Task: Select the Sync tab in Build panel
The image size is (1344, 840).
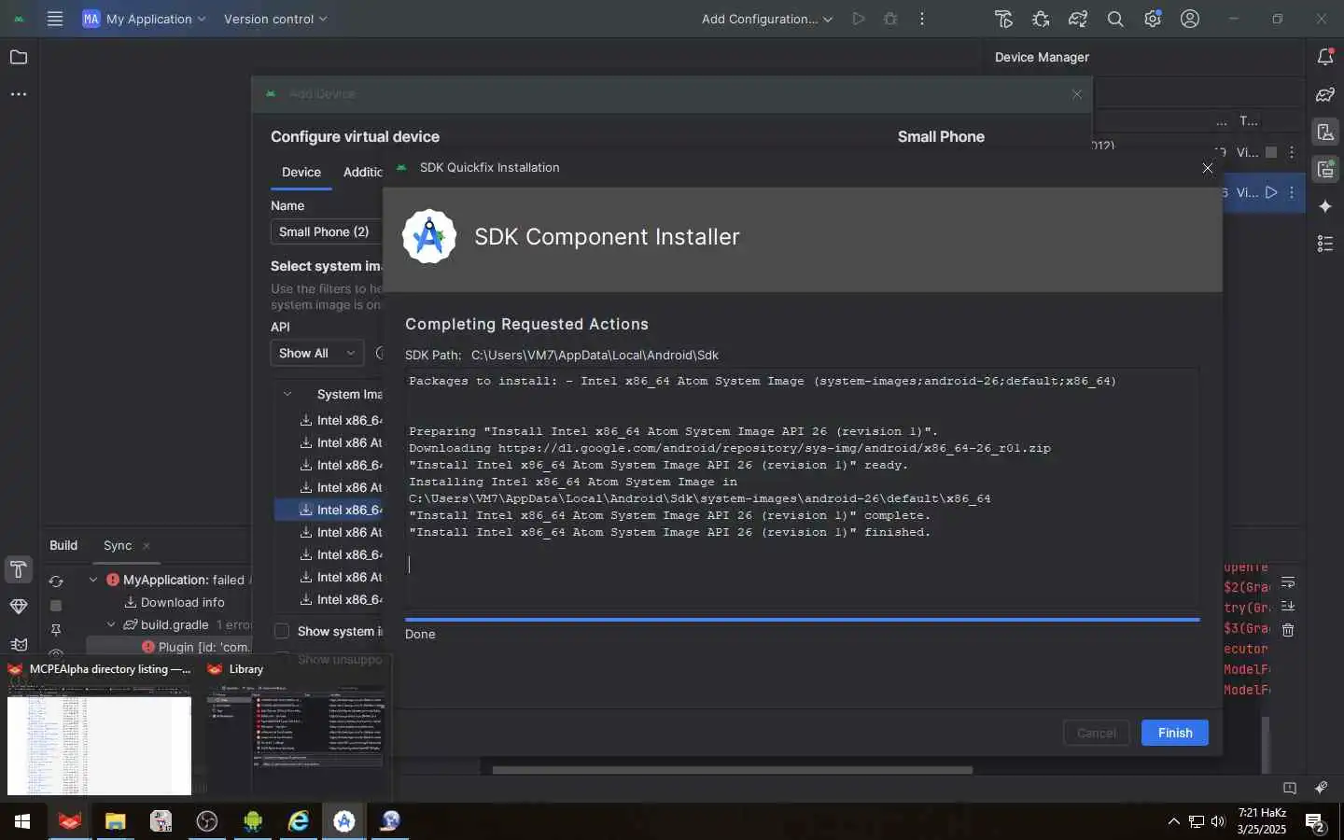Action: click(x=118, y=545)
